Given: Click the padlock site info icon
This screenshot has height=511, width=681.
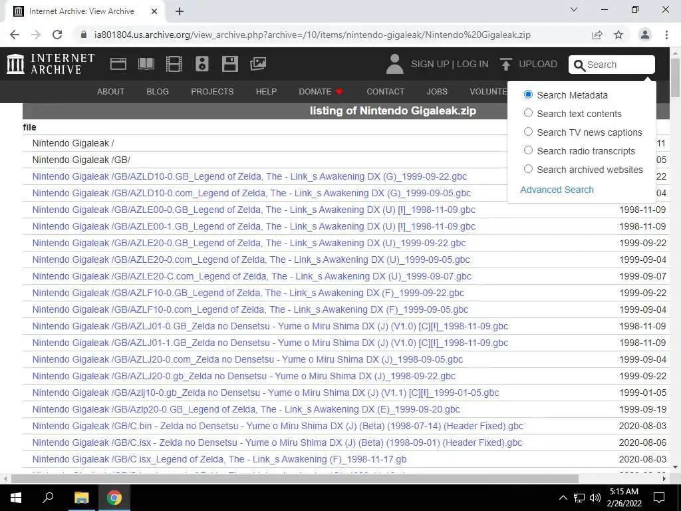Looking at the screenshot, I should coord(84,35).
